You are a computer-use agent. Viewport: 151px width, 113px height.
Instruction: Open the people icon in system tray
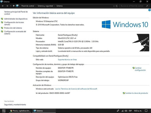(x=118, y=111)
